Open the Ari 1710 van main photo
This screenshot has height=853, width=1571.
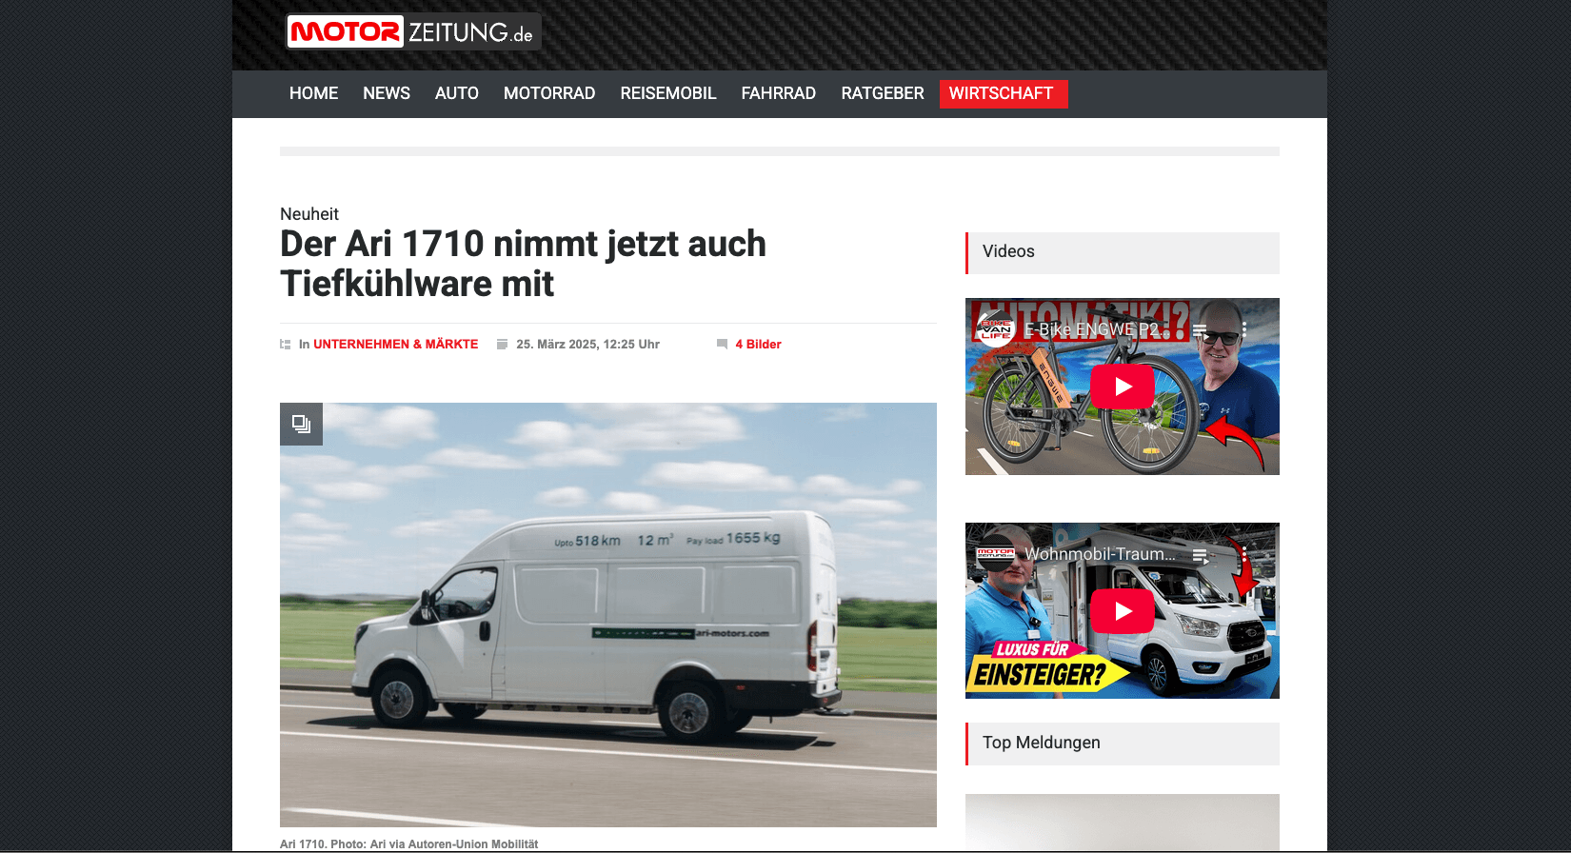pos(608,615)
